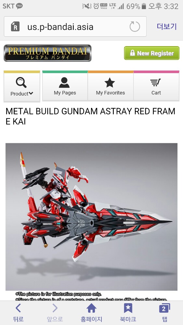Expand the Product search dropdown
Viewport: 183px width, 325px height.
(22, 86)
